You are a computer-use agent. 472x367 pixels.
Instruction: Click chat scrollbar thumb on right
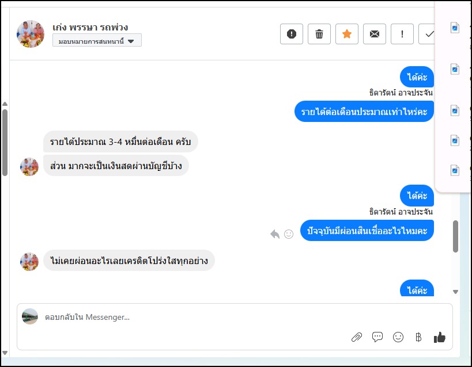click(x=455, y=236)
